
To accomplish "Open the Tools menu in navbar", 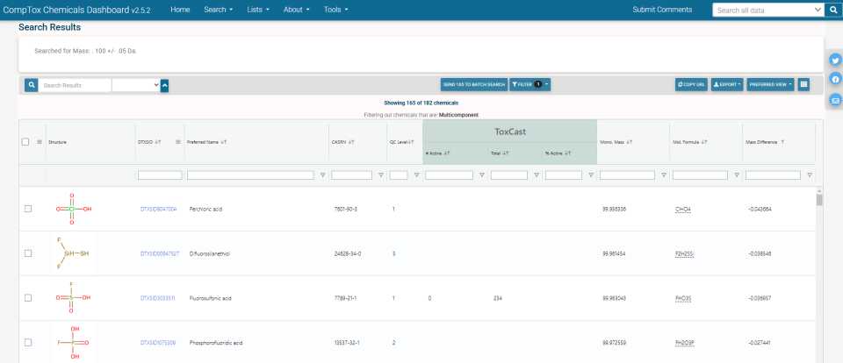I will [336, 10].
